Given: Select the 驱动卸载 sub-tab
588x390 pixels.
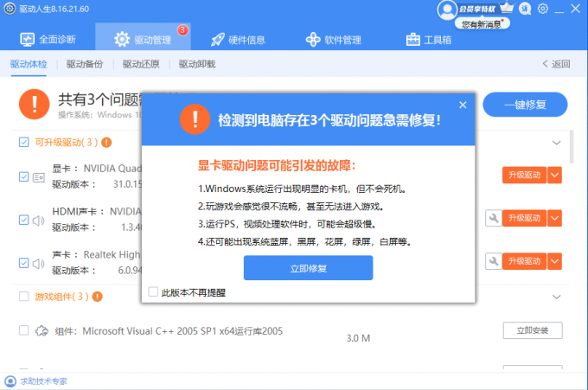Looking at the screenshot, I should 197,64.
